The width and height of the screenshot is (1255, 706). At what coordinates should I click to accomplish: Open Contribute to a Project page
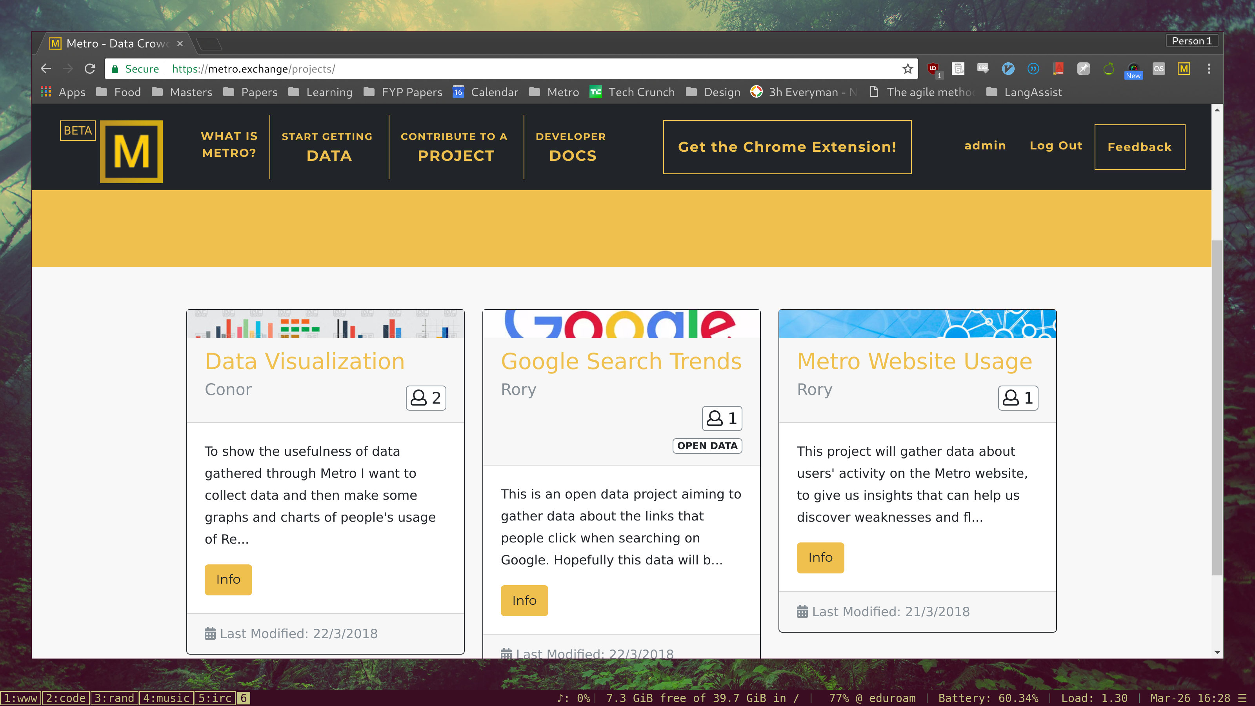click(x=455, y=147)
